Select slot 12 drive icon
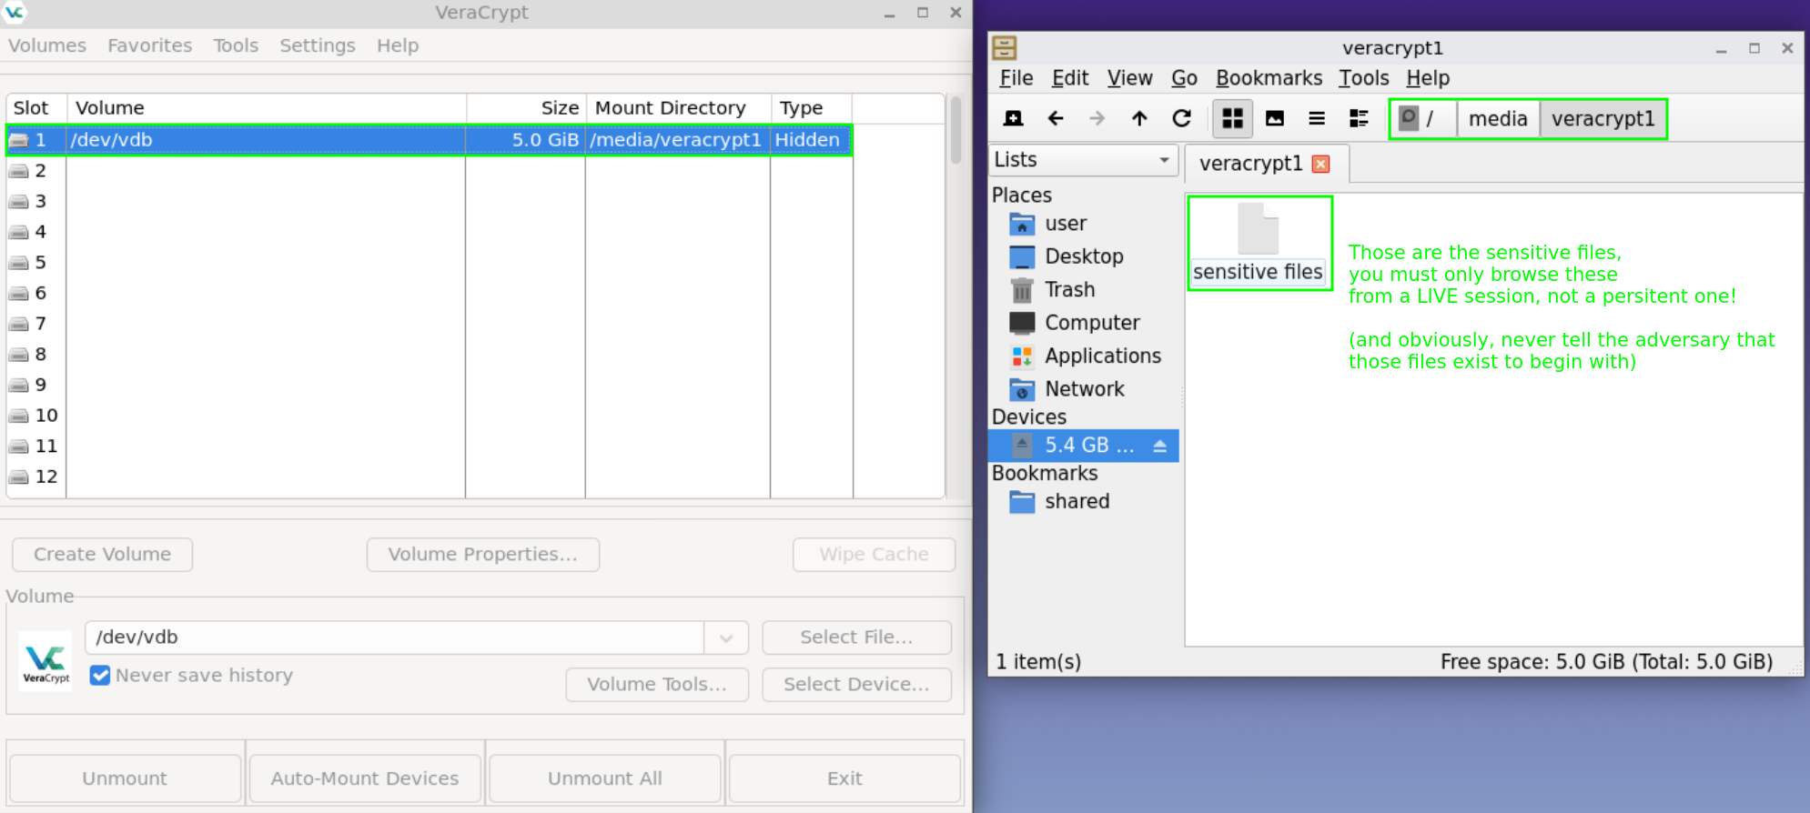Image resolution: width=1810 pixels, height=813 pixels. (18, 477)
